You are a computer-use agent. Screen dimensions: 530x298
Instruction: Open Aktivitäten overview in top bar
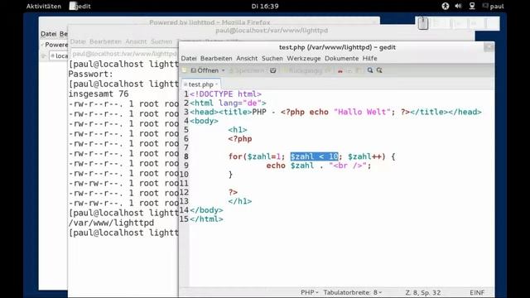44,6
